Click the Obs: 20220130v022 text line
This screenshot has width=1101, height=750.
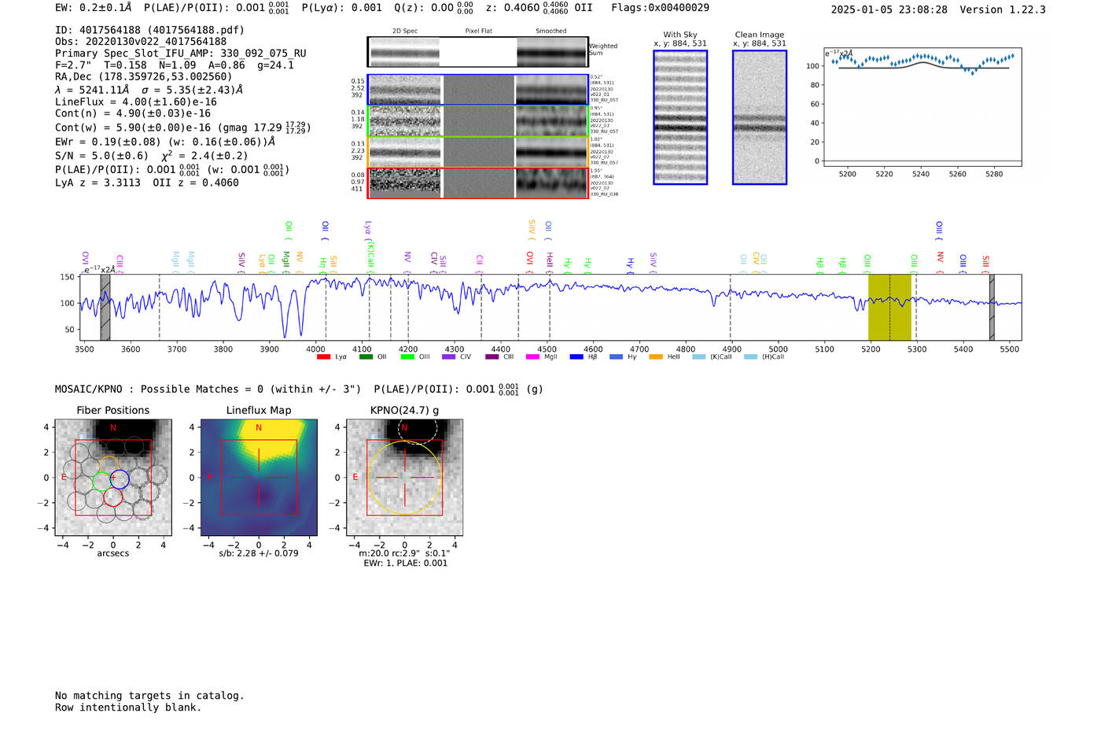141,42
